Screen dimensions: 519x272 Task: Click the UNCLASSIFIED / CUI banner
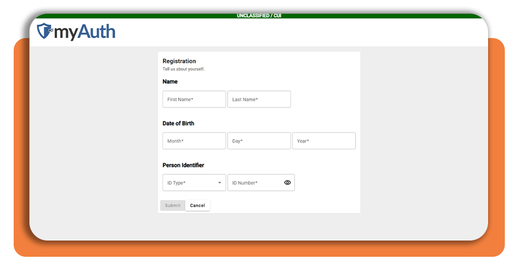[259, 16]
